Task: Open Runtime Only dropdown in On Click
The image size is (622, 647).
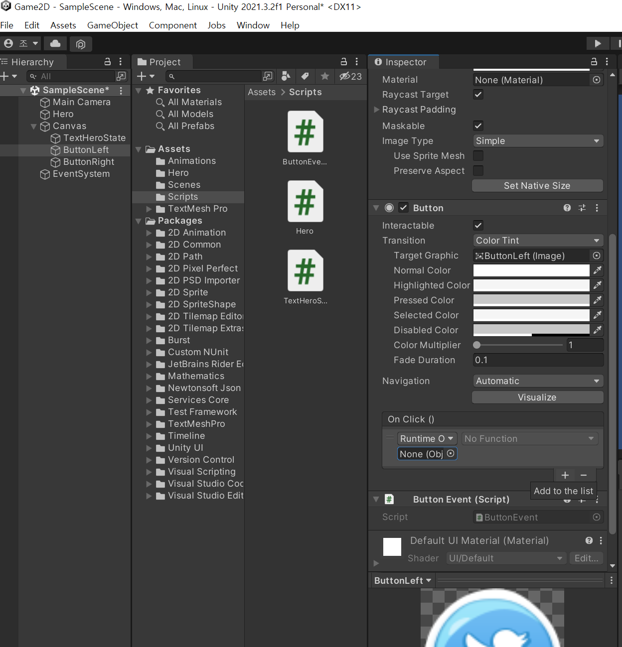Action: pos(427,439)
